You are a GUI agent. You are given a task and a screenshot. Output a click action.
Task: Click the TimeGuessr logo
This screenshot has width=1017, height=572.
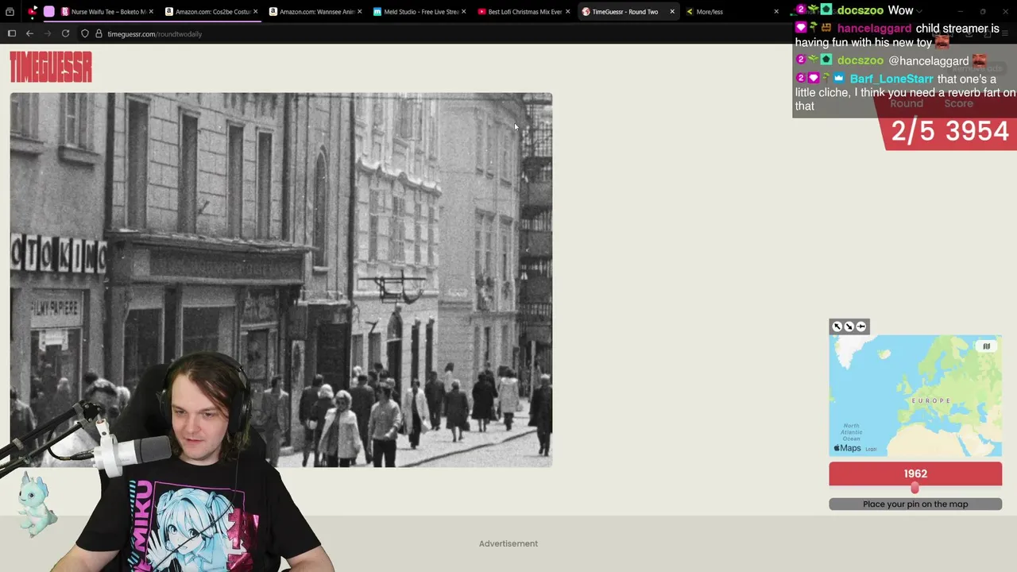[x=51, y=68]
